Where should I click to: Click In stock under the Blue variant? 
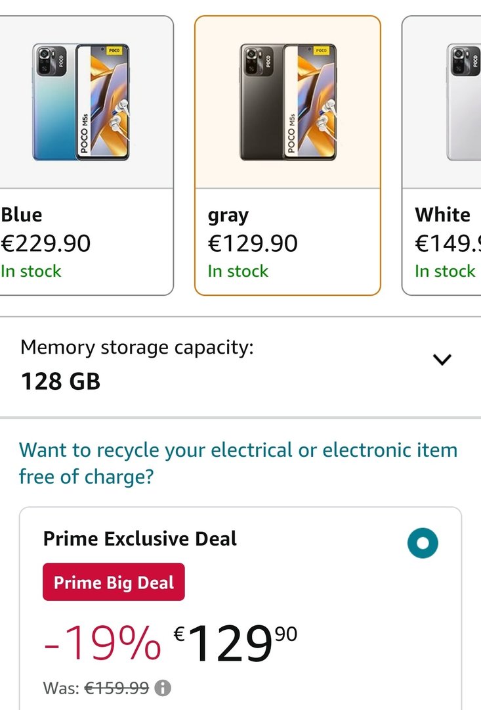31,271
